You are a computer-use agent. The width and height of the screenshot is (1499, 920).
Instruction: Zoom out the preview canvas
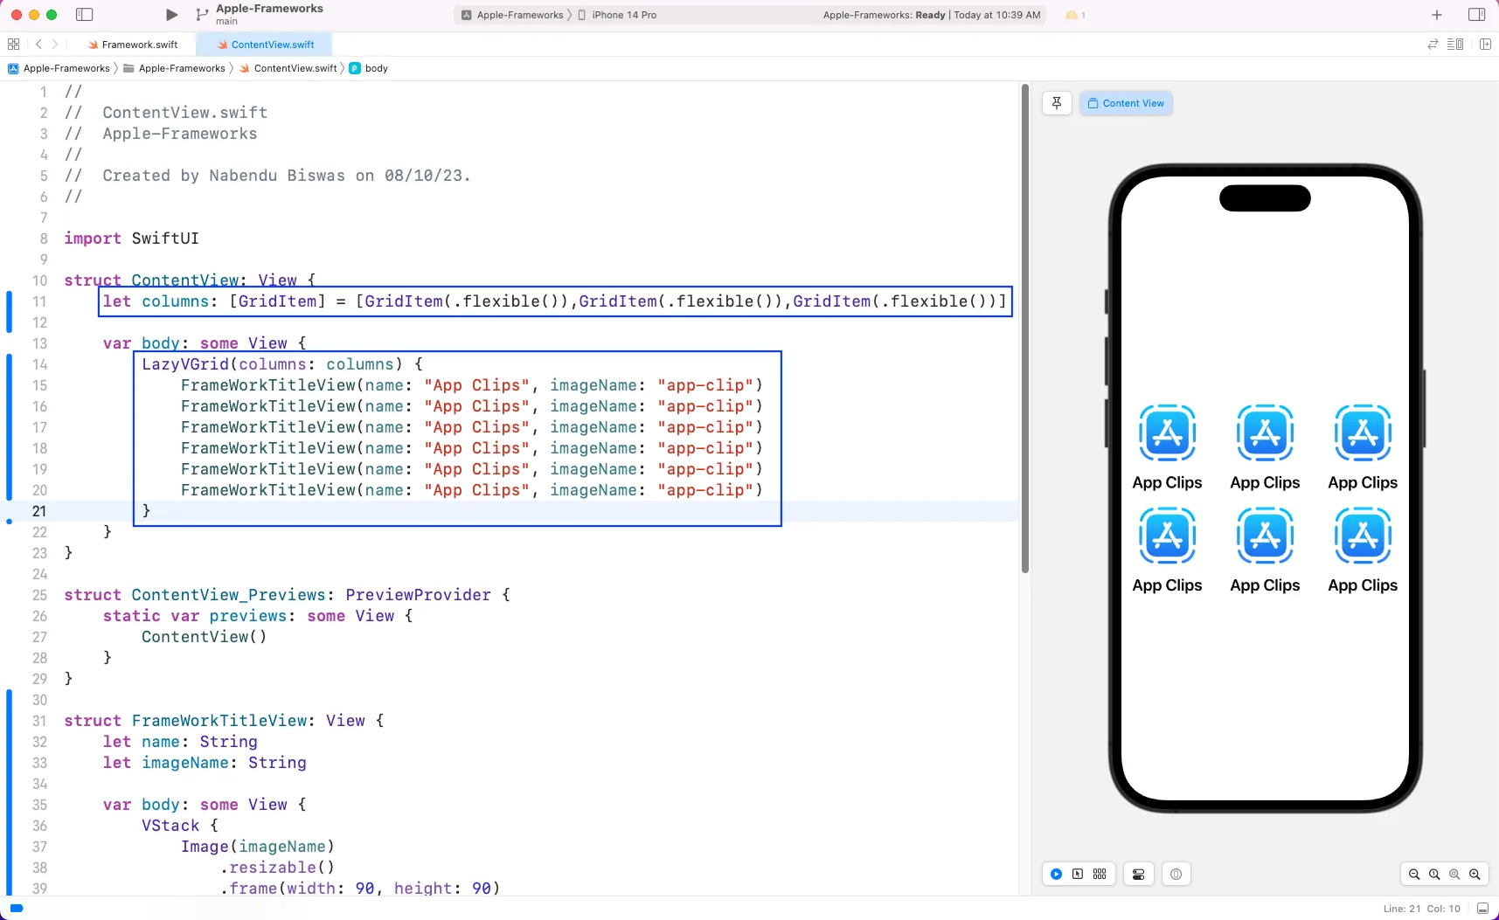[1414, 874]
